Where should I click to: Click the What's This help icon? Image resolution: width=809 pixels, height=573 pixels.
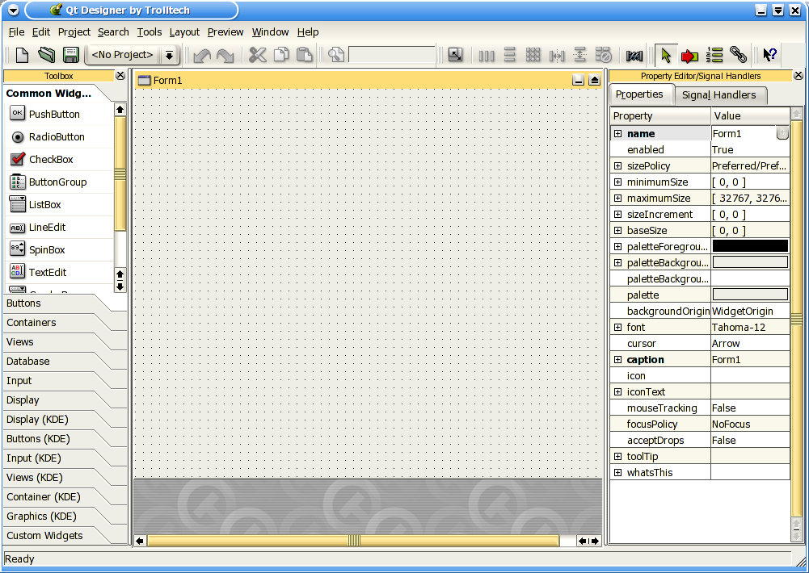coord(769,55)
